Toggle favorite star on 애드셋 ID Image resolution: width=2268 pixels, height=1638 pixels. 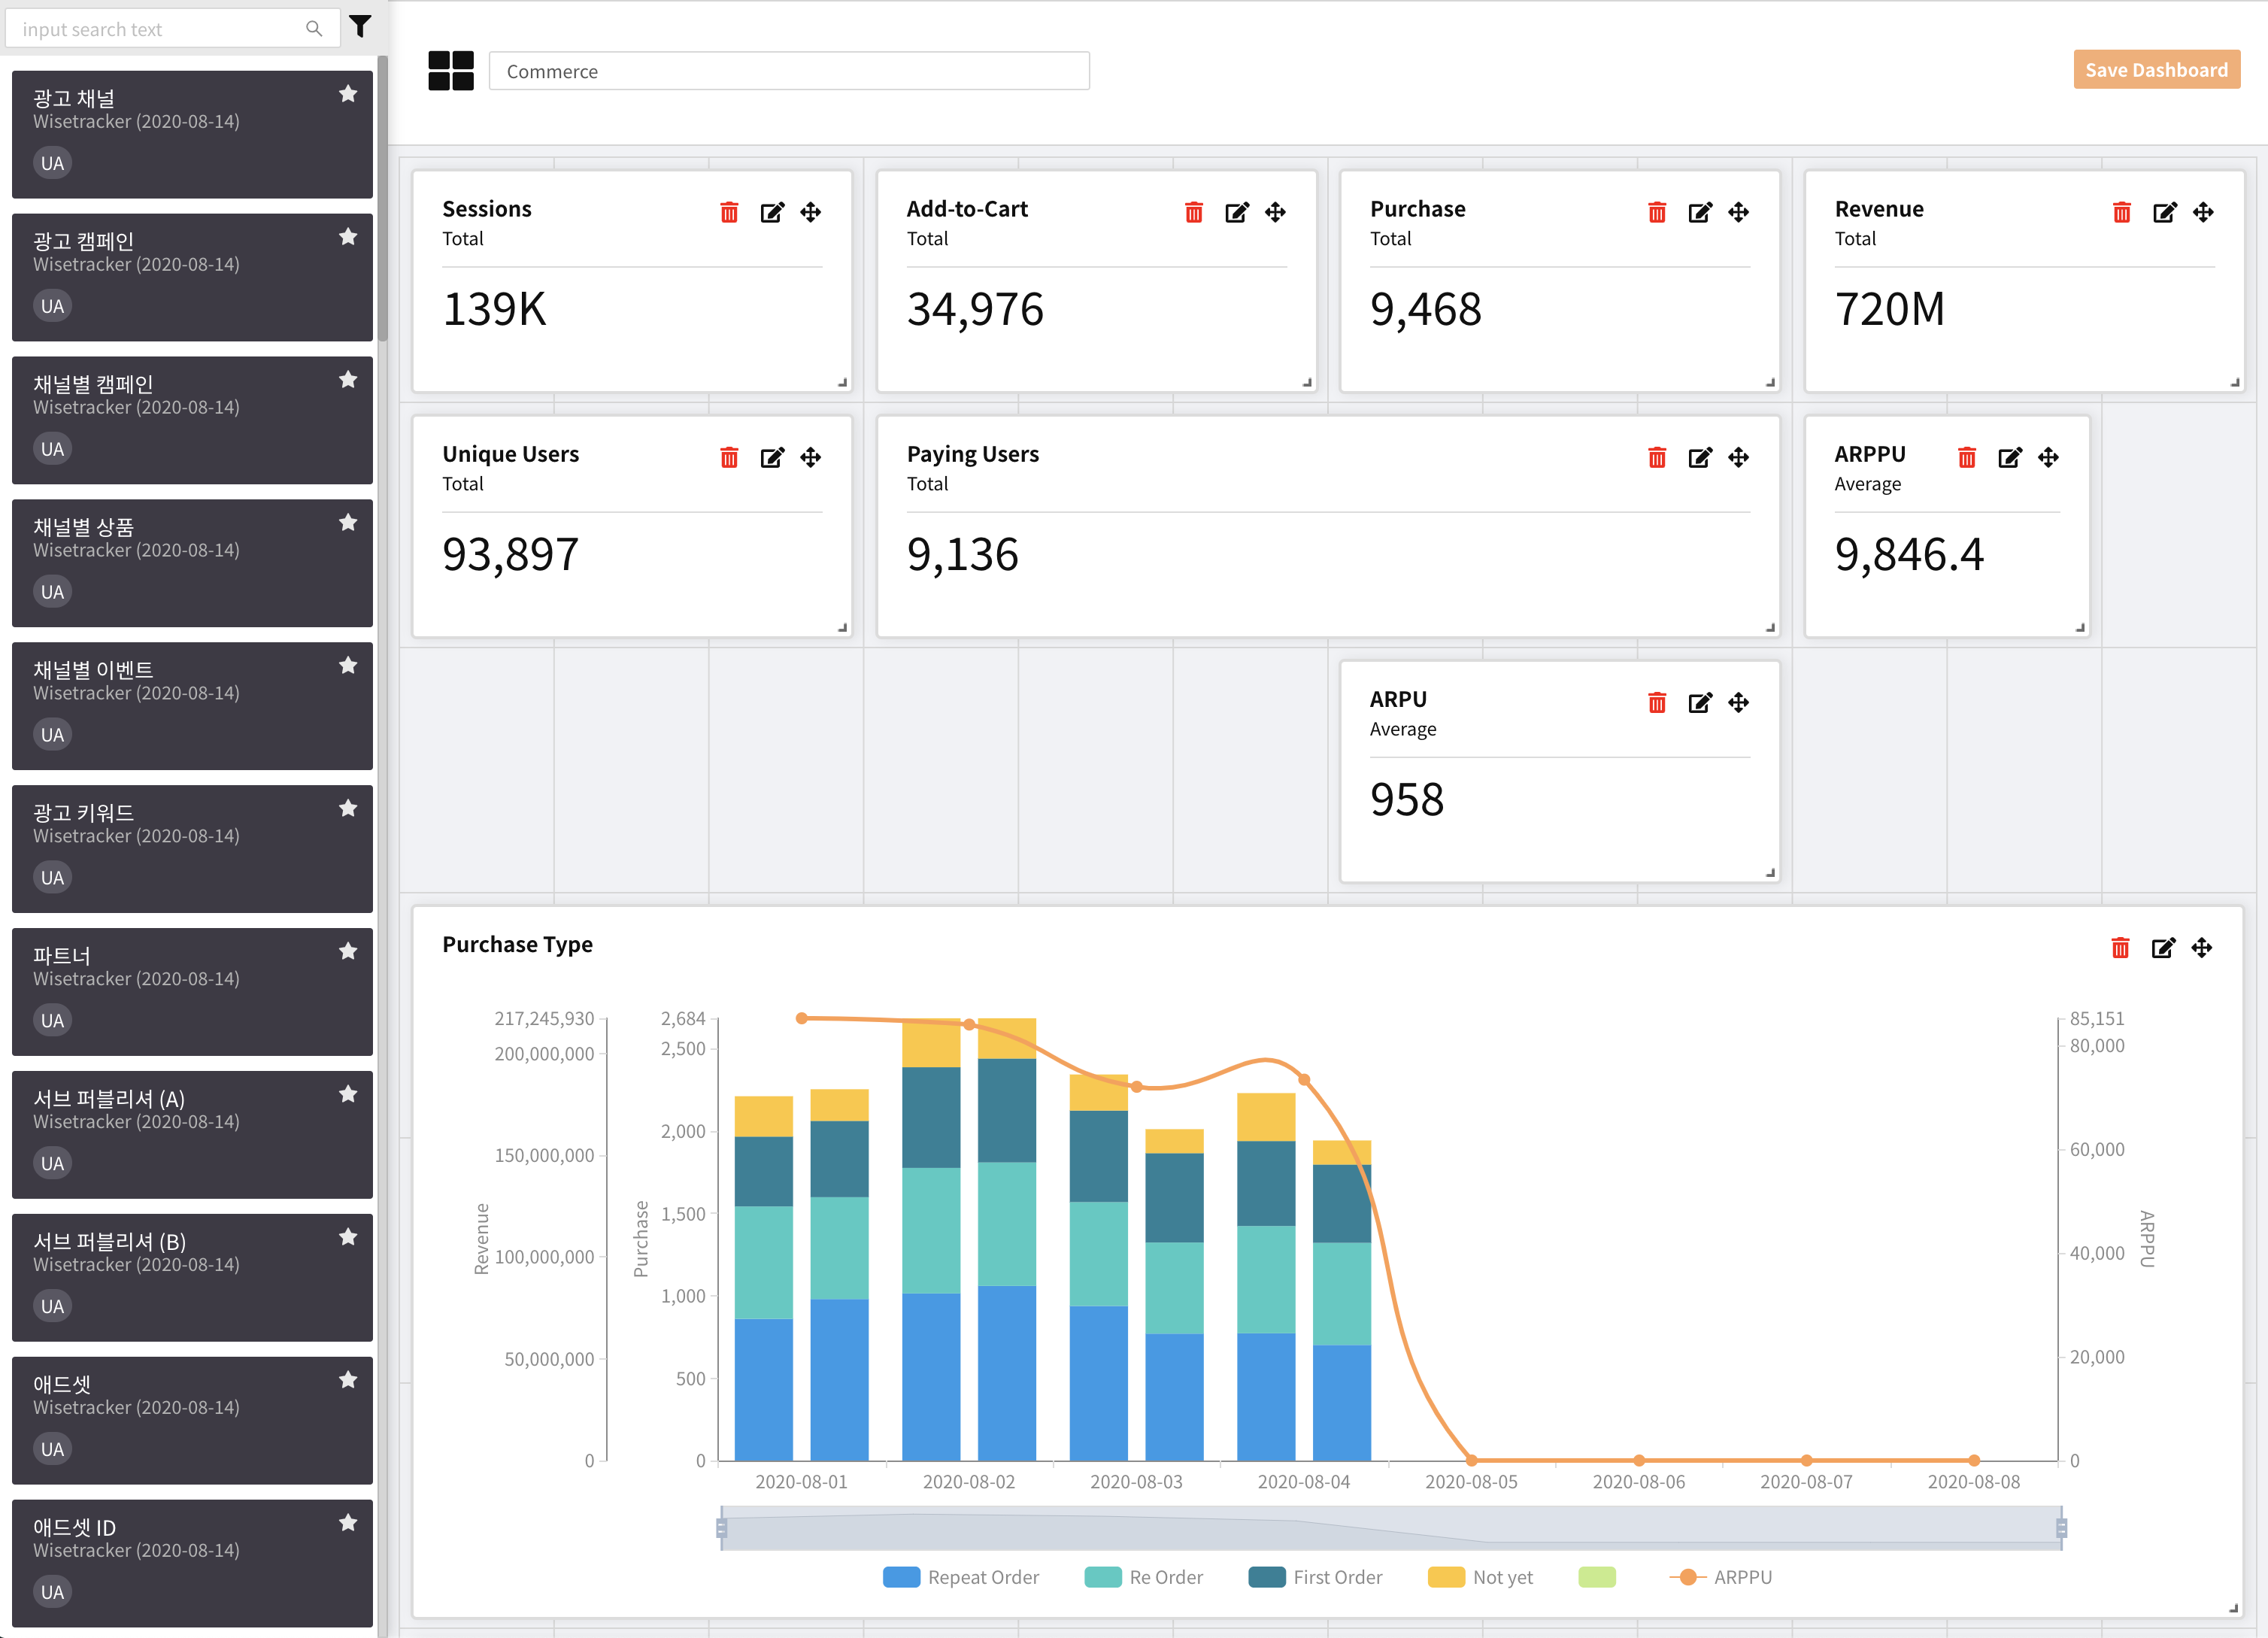348,1523
